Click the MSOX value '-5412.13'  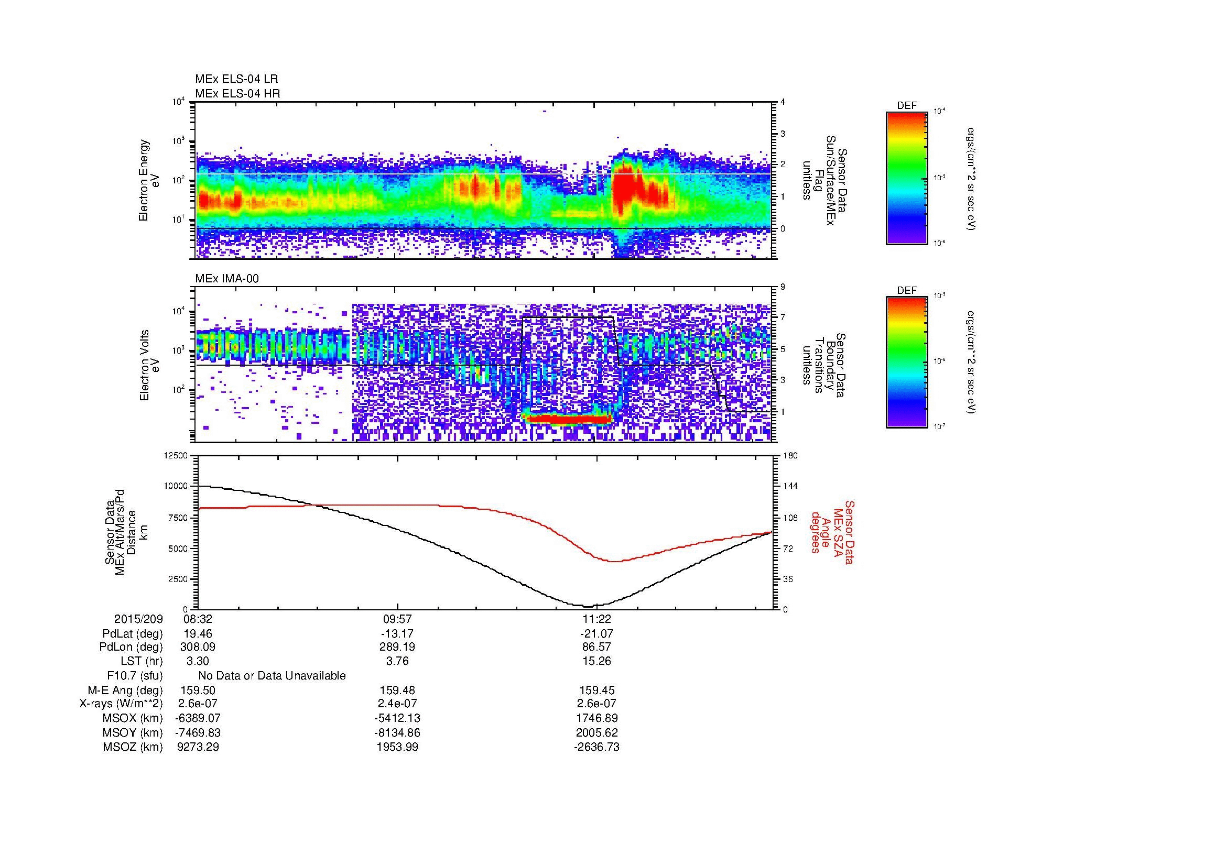click(397, 718)
